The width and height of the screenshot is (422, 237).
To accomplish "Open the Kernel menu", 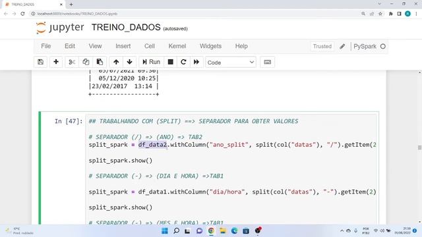I will tap(177, 46).
